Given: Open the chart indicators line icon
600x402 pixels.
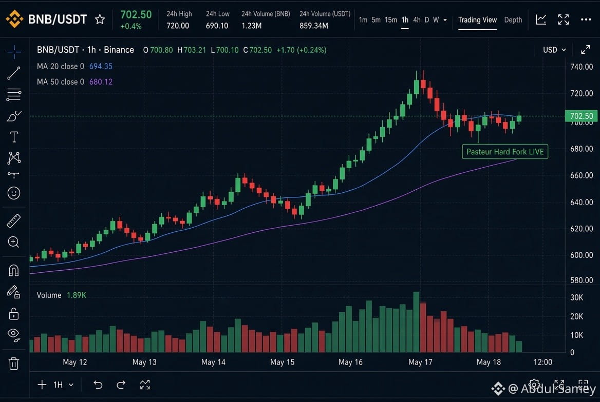Looking at the screenshot, I should [x=541, y=19].
